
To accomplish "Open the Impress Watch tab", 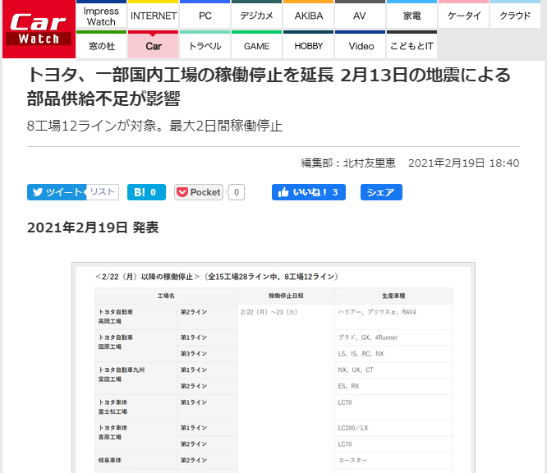I will (101, 16).
